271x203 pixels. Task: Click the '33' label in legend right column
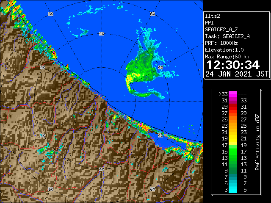[x=243, y=101]
